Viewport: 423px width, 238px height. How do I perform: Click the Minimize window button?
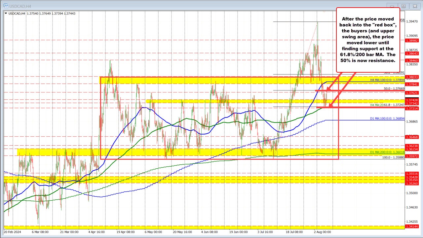[392, 6]
